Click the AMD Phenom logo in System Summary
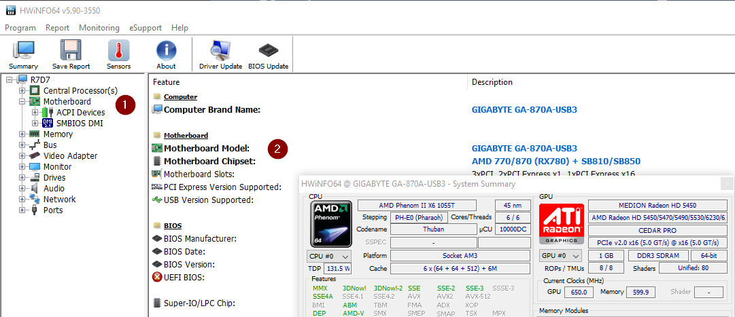The height and width of the screenshot is (317, 735). tap(331, 224)
